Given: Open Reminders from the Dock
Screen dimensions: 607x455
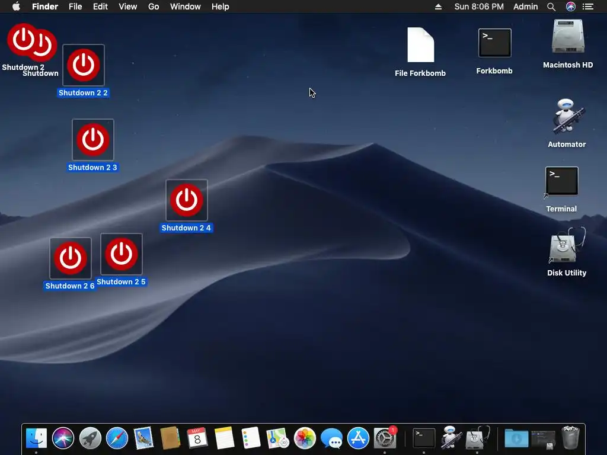Looking at the screenshot, I should (251, 438).
